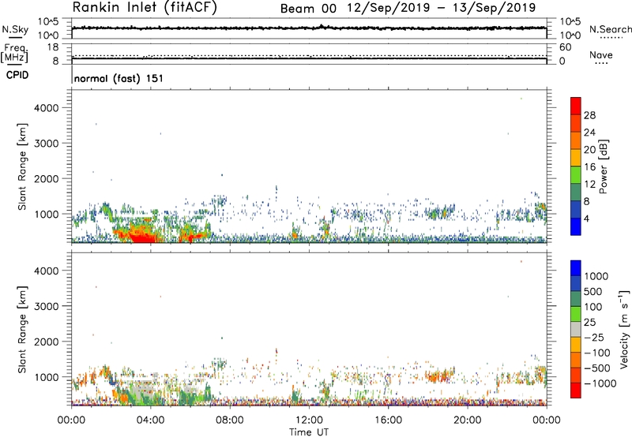The height and width of the screenshot is (437, 632).
Task: Click the '16:00' time axis label
Action: coord(388,420)
